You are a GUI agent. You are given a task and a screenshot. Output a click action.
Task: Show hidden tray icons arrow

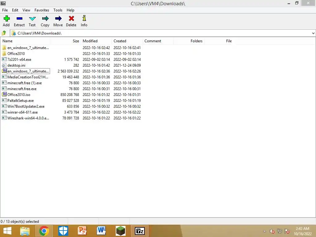[x=264, y=231]
